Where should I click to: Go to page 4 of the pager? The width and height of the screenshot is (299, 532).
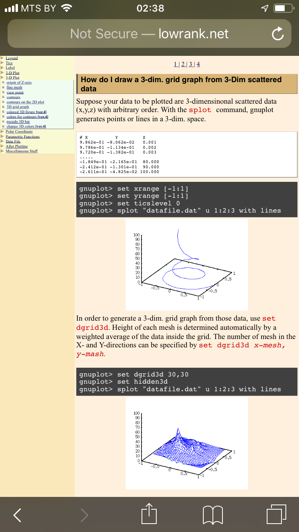point(198,64)
